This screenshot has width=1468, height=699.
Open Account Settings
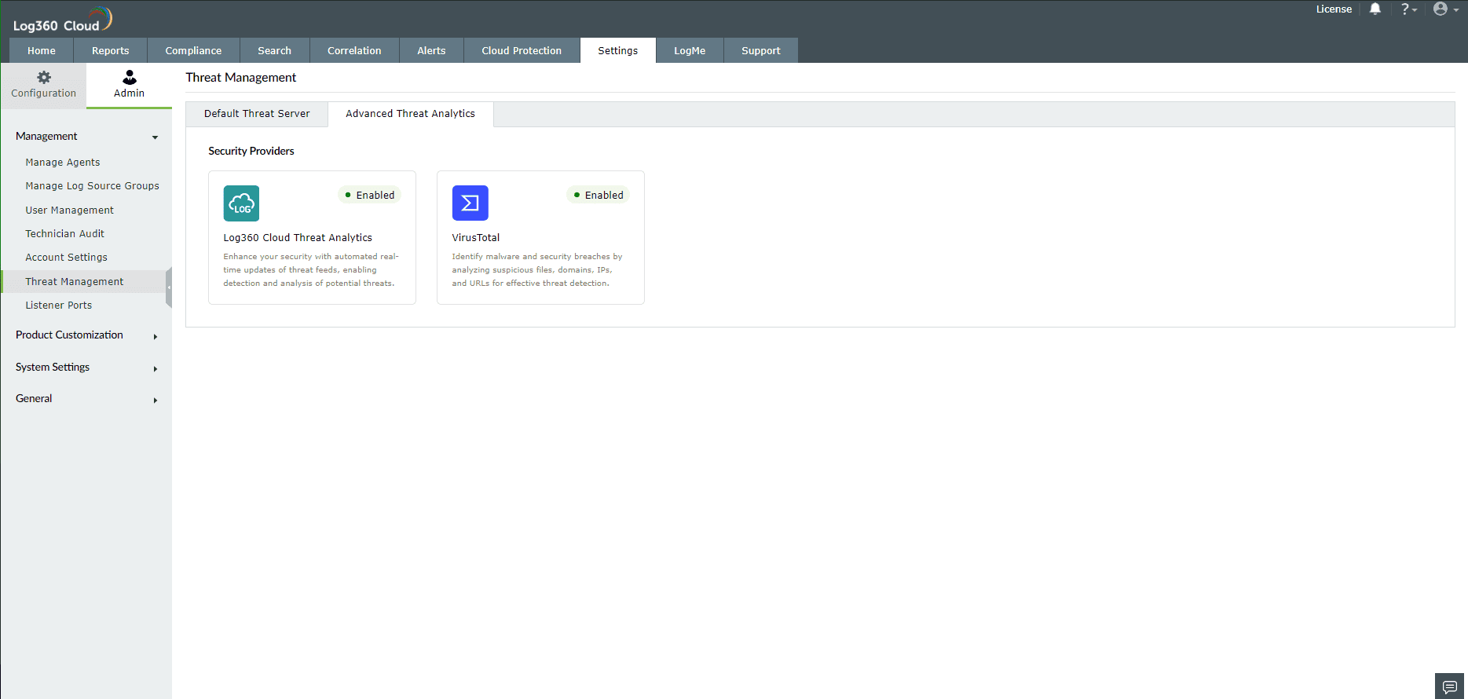66,258
